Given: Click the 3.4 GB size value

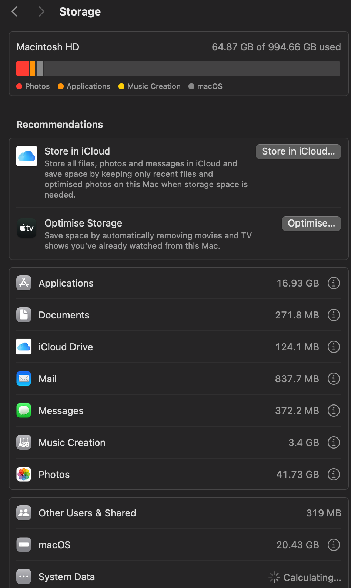Looking at the screenshot, I should pyautogui.click(x=304, y=443).
